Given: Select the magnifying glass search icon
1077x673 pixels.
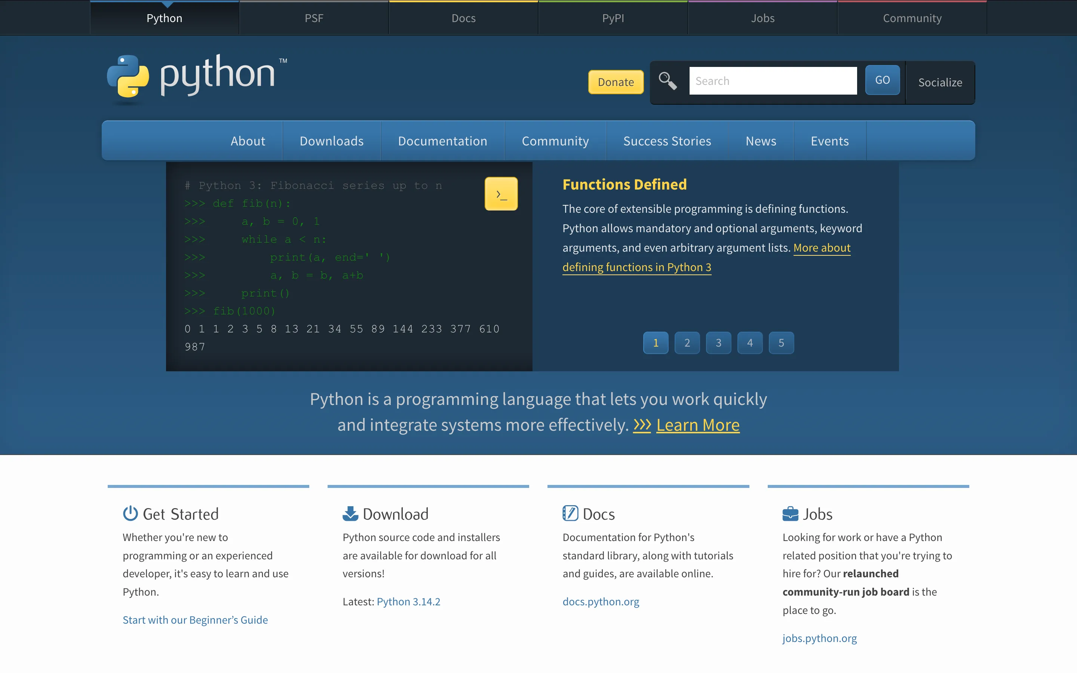Looking at the screenshot, I should pyautogui.click(x=669, y=81).
